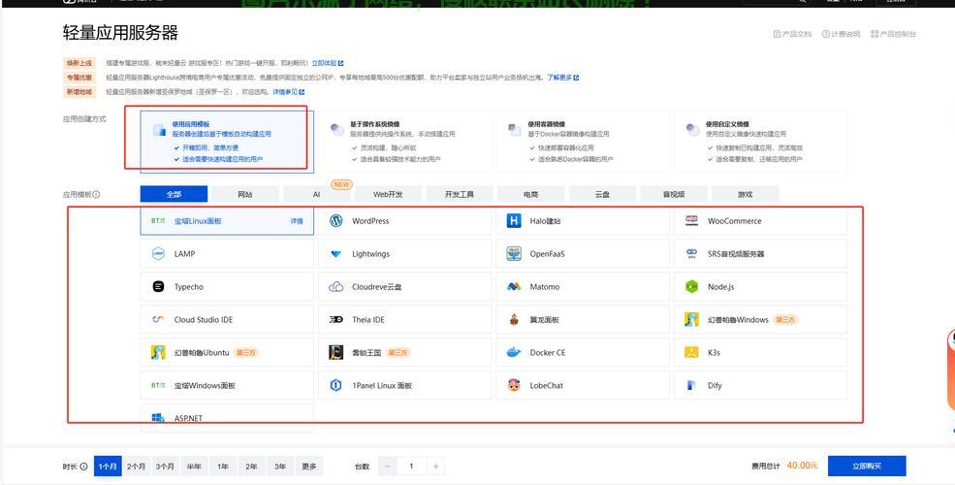
Task: Pick the Node.js hexagon icon
Action: pyautogui.click(x=692, y=287)
